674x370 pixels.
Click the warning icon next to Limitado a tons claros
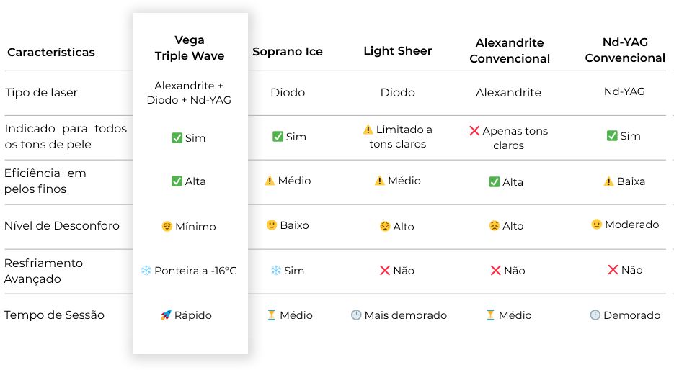368,130
